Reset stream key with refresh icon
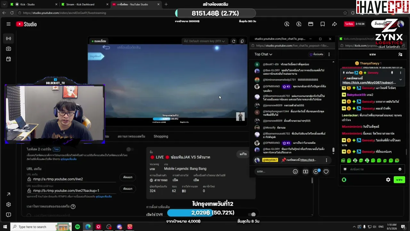The width and height of the screenshot is (410, 231). [234, 41]
